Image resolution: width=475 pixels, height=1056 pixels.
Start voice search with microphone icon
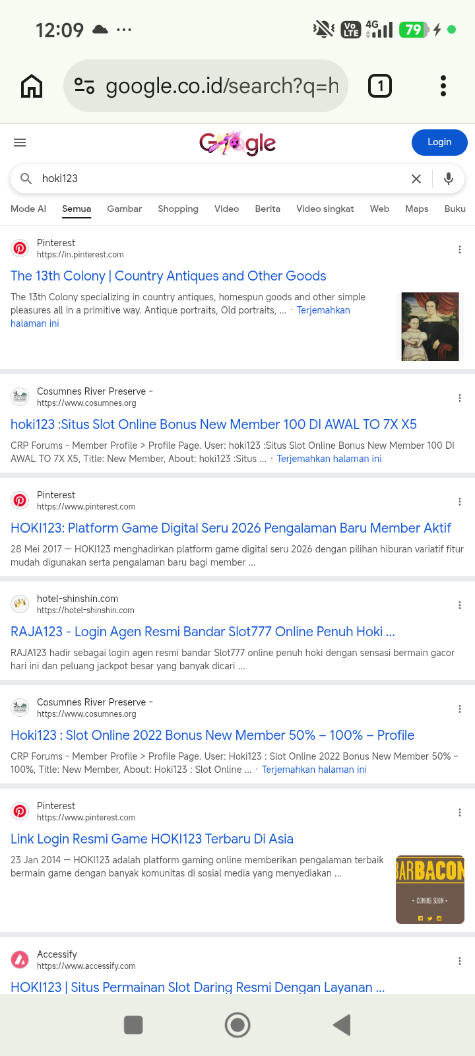pos(449,179)
